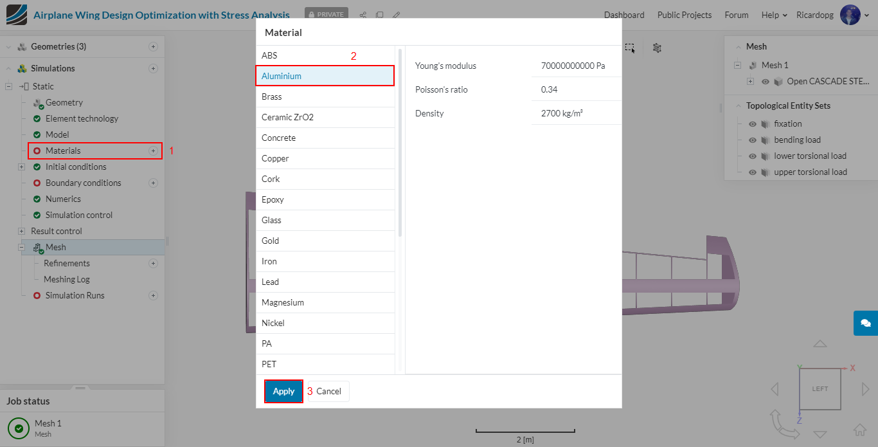This screenshot has height=447, width=878.
Task: Expand the Initial conditions tree node
Action: 21,167
